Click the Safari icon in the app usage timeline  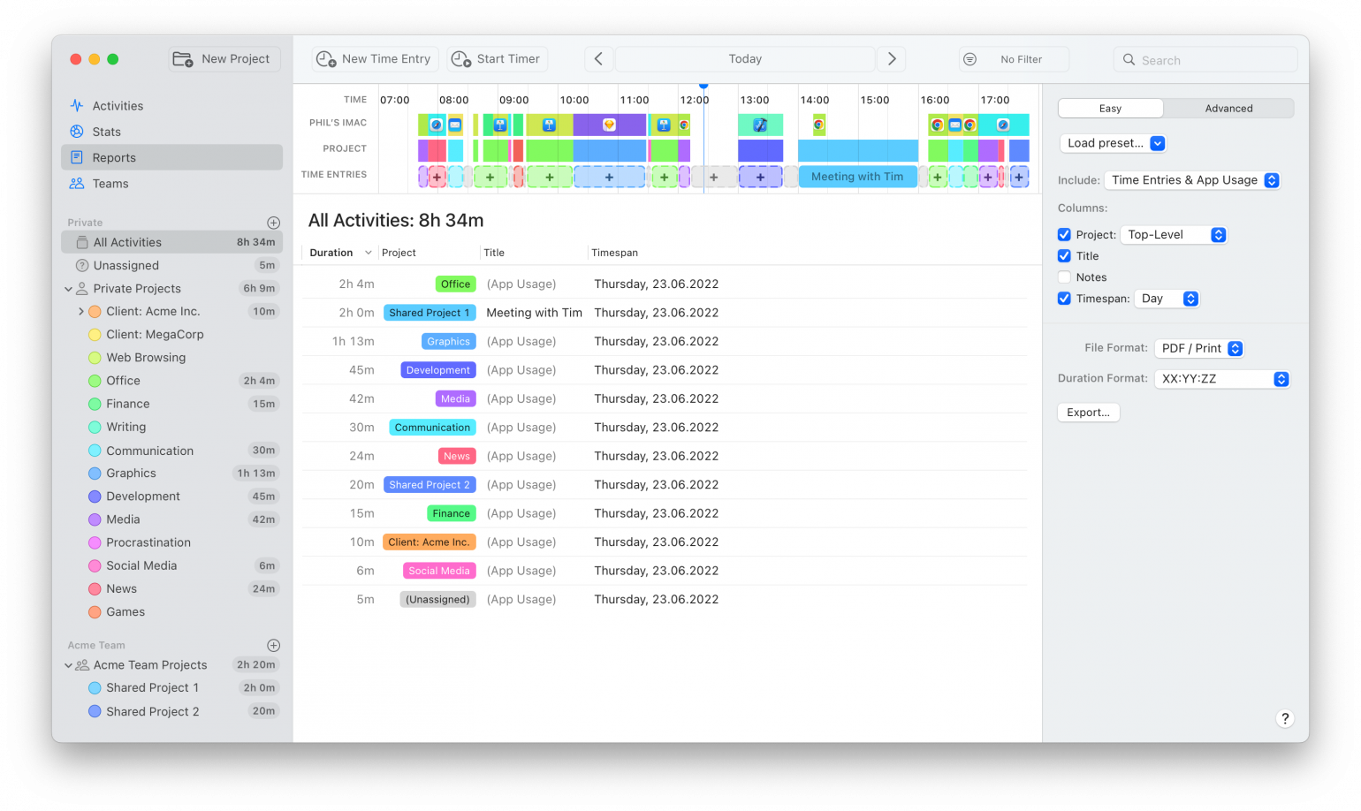(x=437, y=125)
